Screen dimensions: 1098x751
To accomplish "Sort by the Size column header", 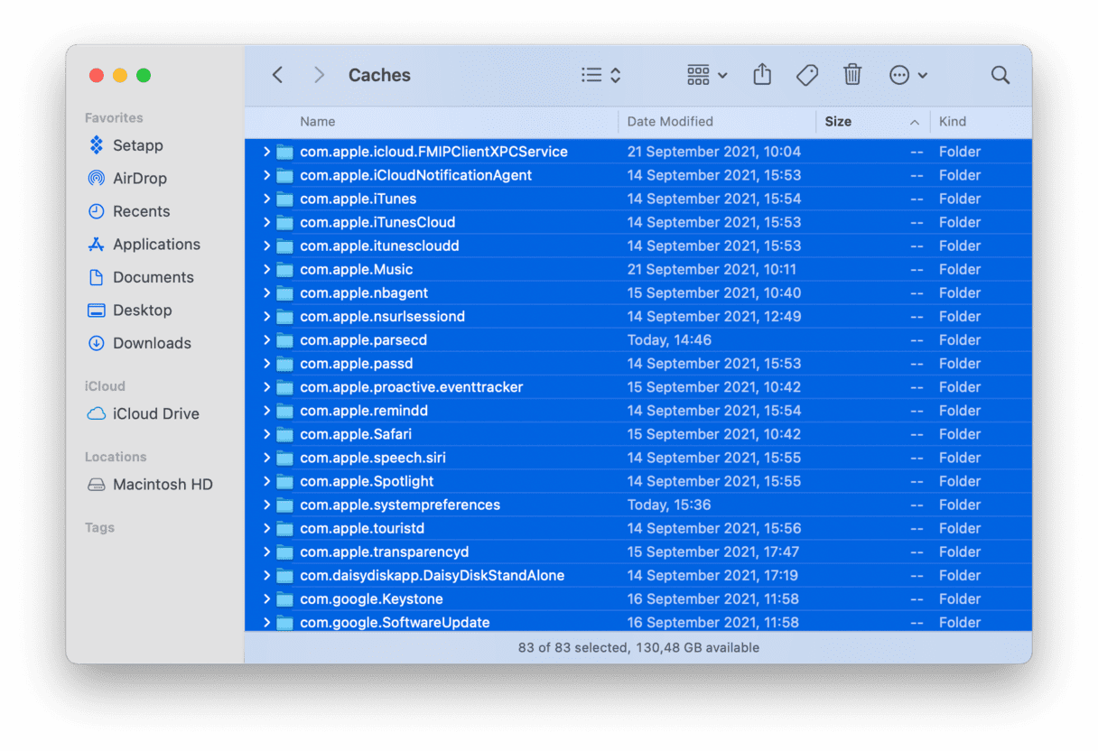I will pos(838,122).
